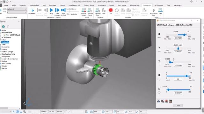
Task: Click fourth icon at Machine Tool Position bottom
Action: click(x=171, y=101)
